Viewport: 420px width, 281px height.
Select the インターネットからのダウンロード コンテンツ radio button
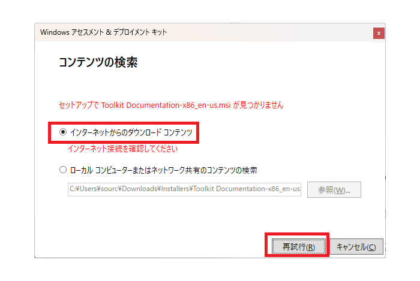(63, 132)
